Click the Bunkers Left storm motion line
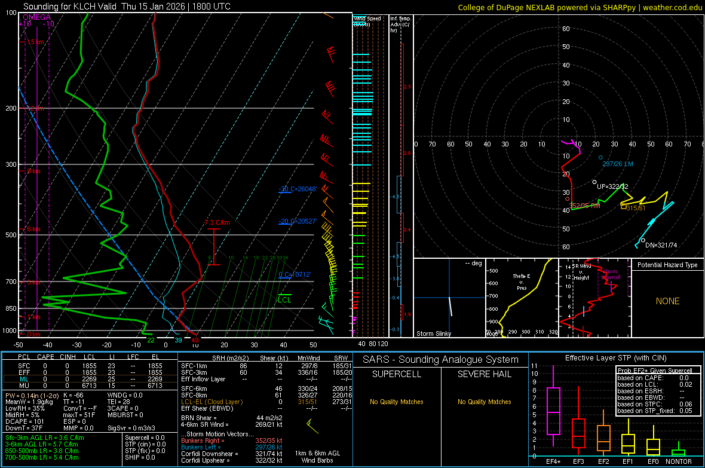This screenshot has height=468, width=705. click(x=232, y=447)
